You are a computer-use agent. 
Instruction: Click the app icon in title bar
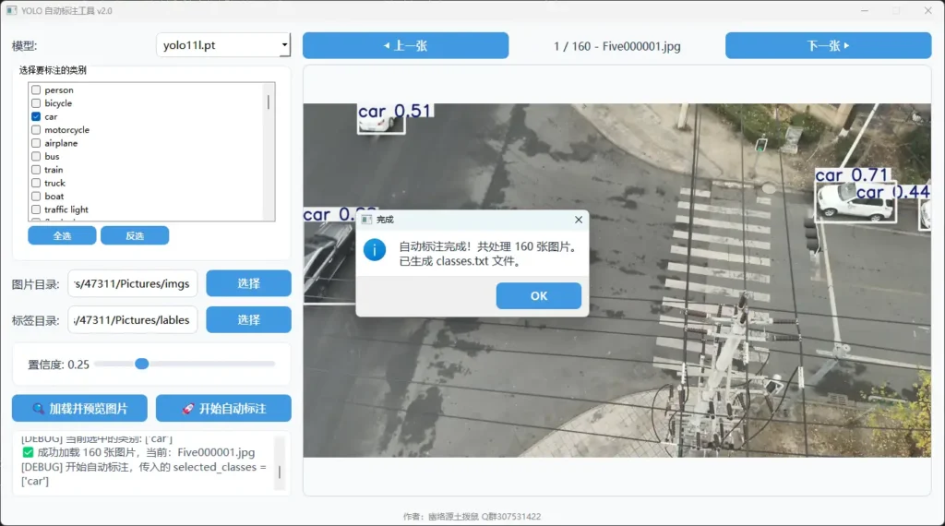tap(12, 11)
